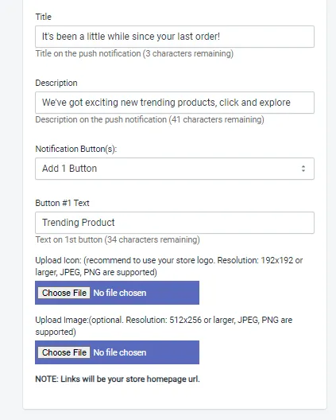Click the up-down arrow icon of Add 1 Button
The image size is (336, 420).
303,169
